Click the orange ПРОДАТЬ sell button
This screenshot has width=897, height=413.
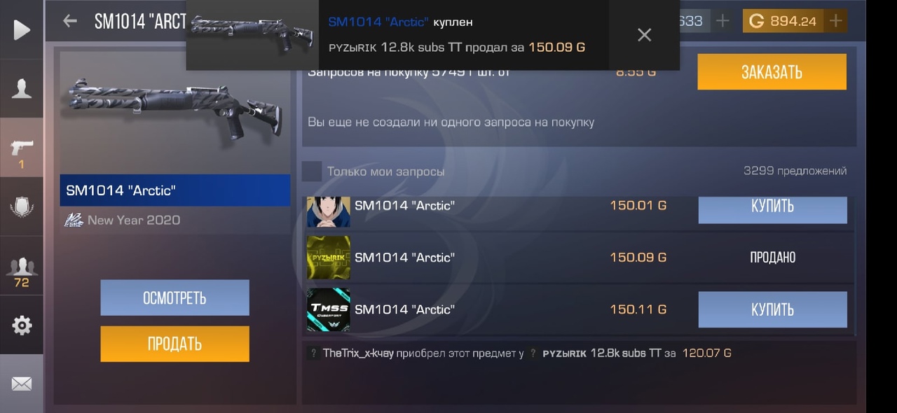click(174, 344)
